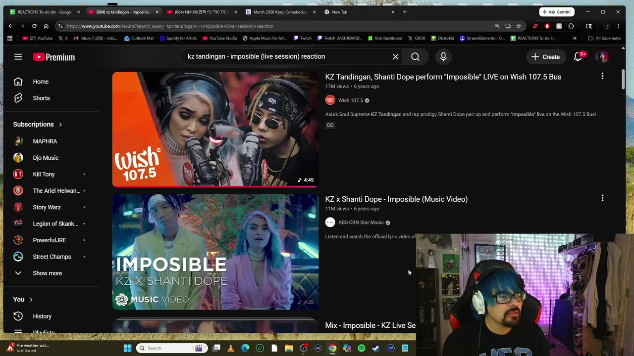
Task: Play the Wish 107.5 video thumbnail
Action: tap(215, 130)
